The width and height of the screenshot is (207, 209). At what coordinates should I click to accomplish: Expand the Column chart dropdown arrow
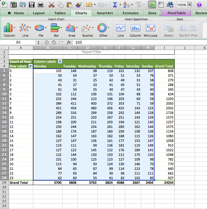(14, 28)
